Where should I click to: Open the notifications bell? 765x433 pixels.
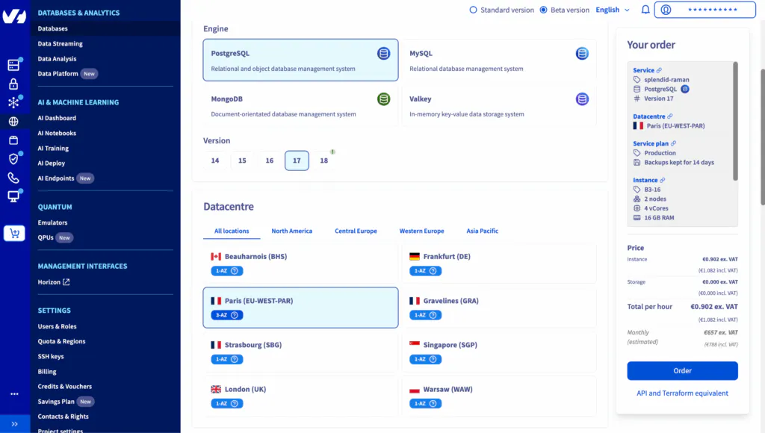coord(645,10)
